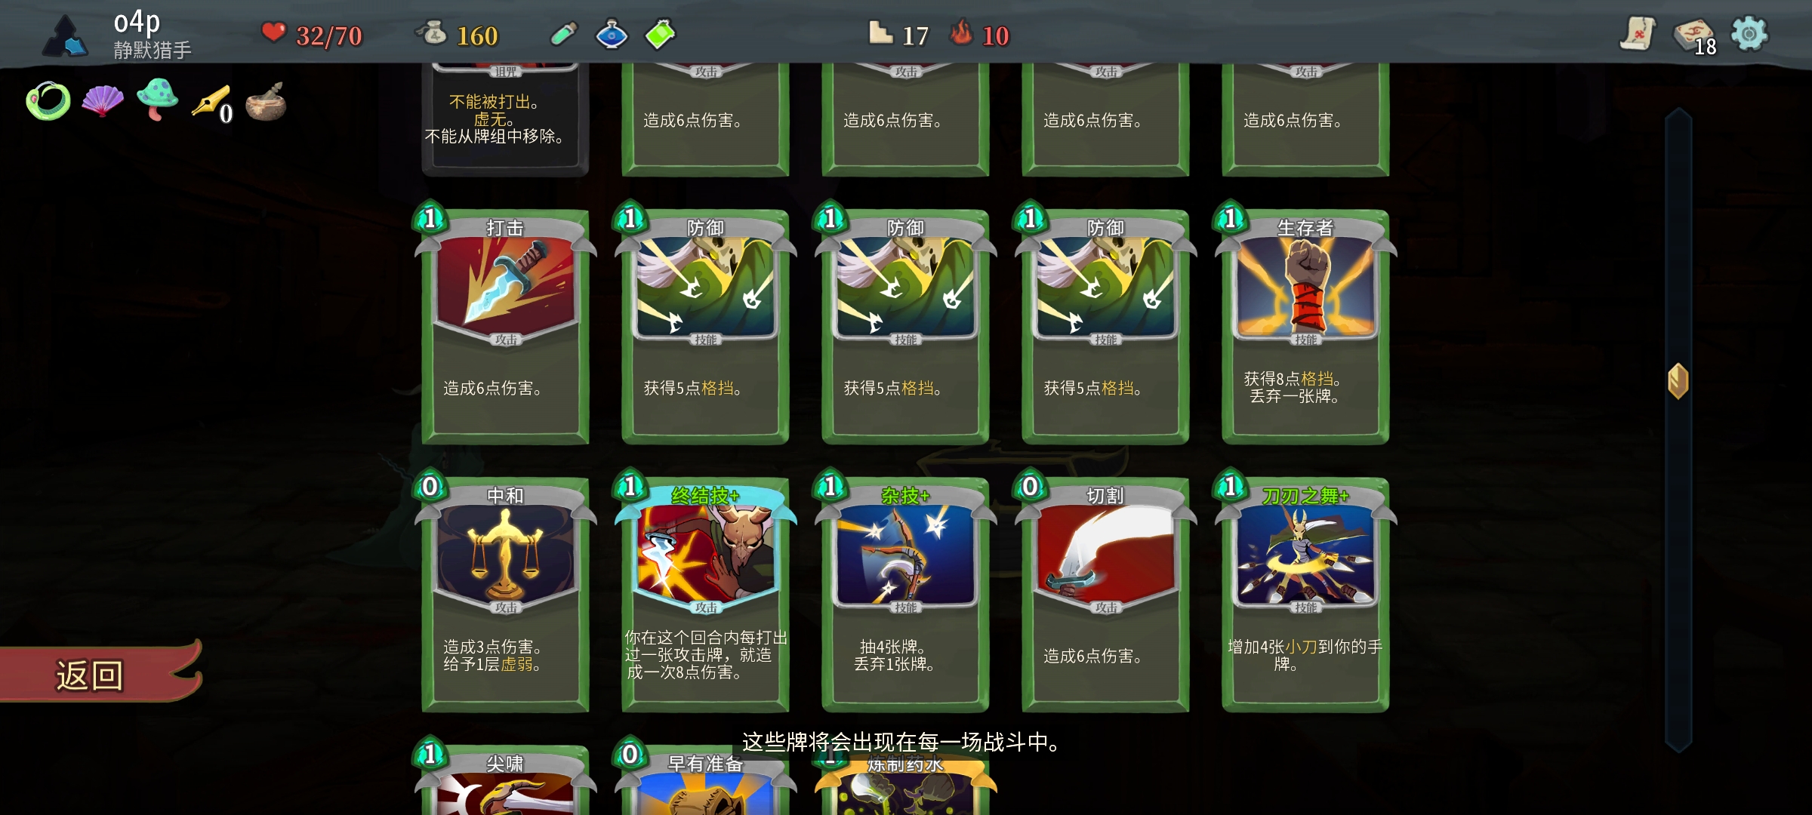The image size is (1812, 815).
Task: Click the green vial potion slot
Action: click(564, 34)
